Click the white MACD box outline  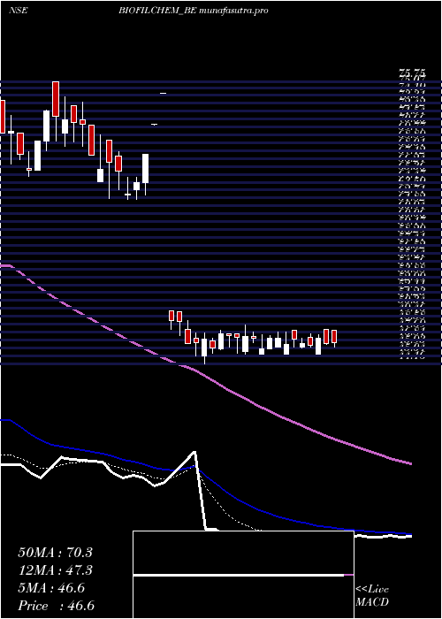coord(243,575)
